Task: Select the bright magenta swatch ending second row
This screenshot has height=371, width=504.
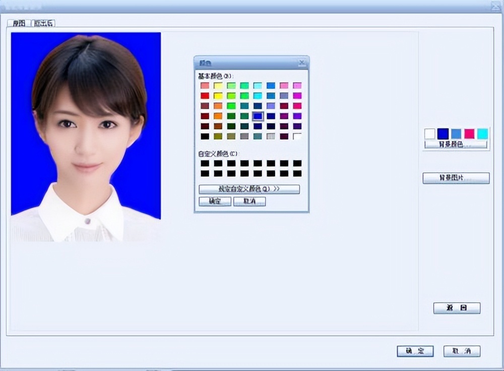Action: coord(297,96)
